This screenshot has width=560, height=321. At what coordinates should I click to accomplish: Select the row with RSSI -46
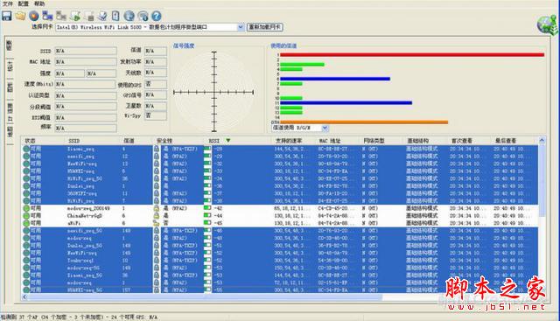280,231
